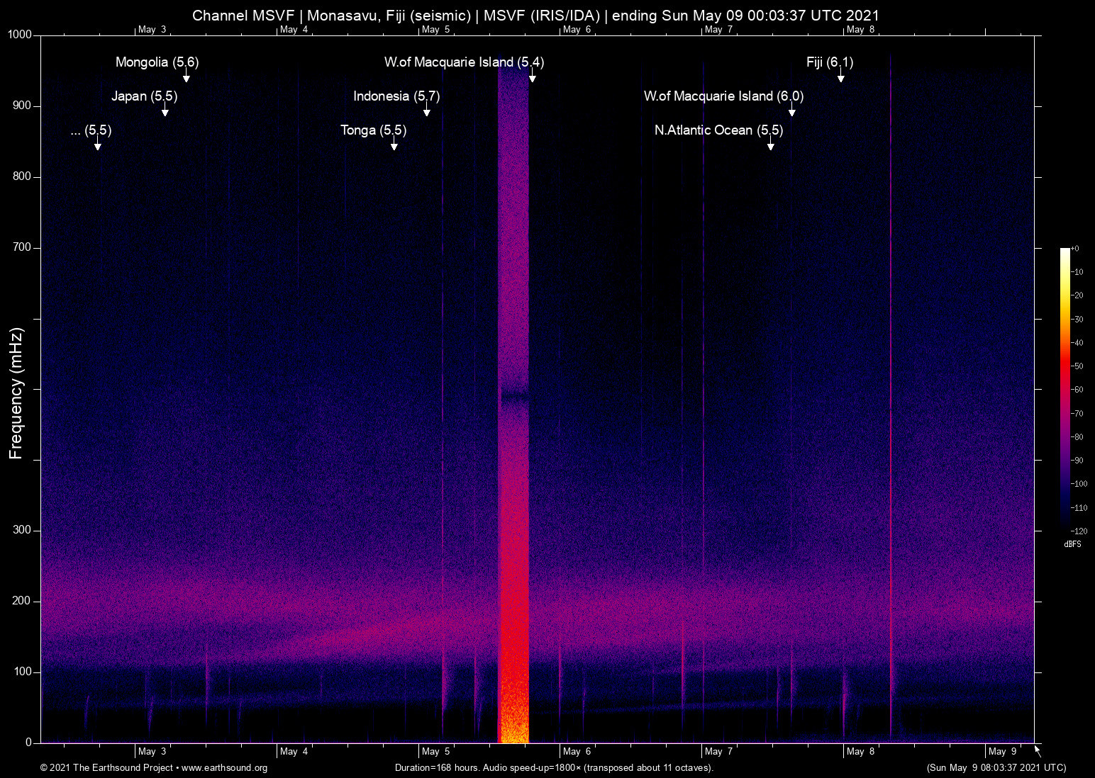Click the 'May 4' label on the bottom time axis
Screen dimensions: 1095x778
tap(294, 752)
